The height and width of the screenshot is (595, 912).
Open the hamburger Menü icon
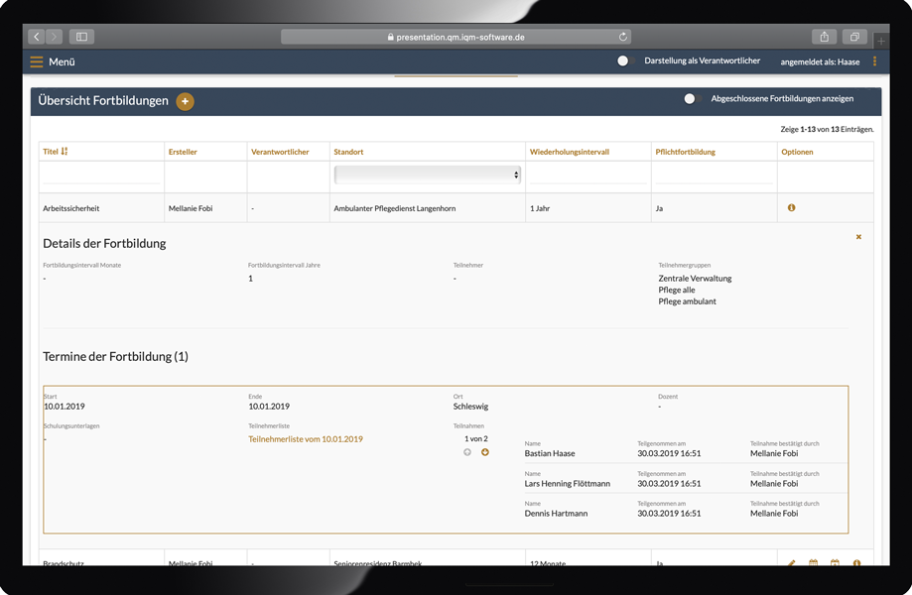(36, 61)
